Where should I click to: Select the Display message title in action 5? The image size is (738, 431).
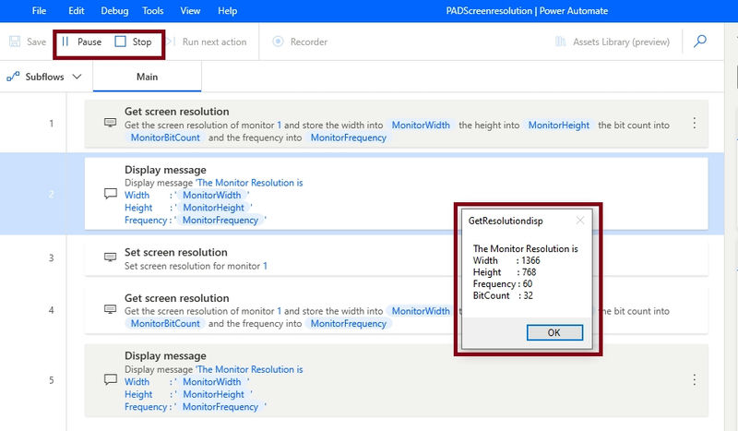165,356
